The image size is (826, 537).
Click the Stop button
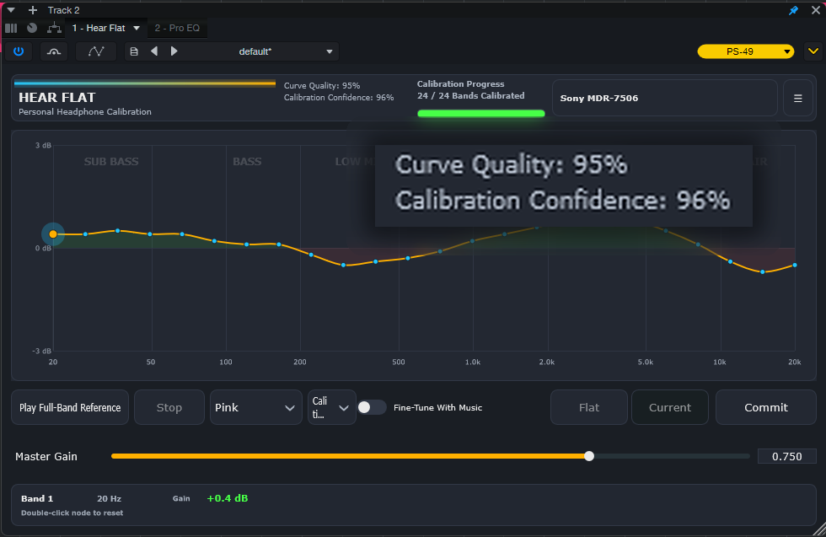click(169, 407)
